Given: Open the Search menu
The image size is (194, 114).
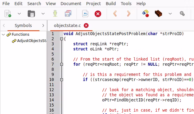Looking at the screenshot, I should click(34, 4).
